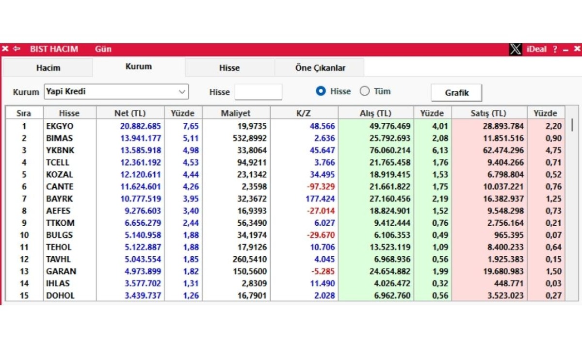
Task: Click the Gün title bar item
Action: pos(103,49)
